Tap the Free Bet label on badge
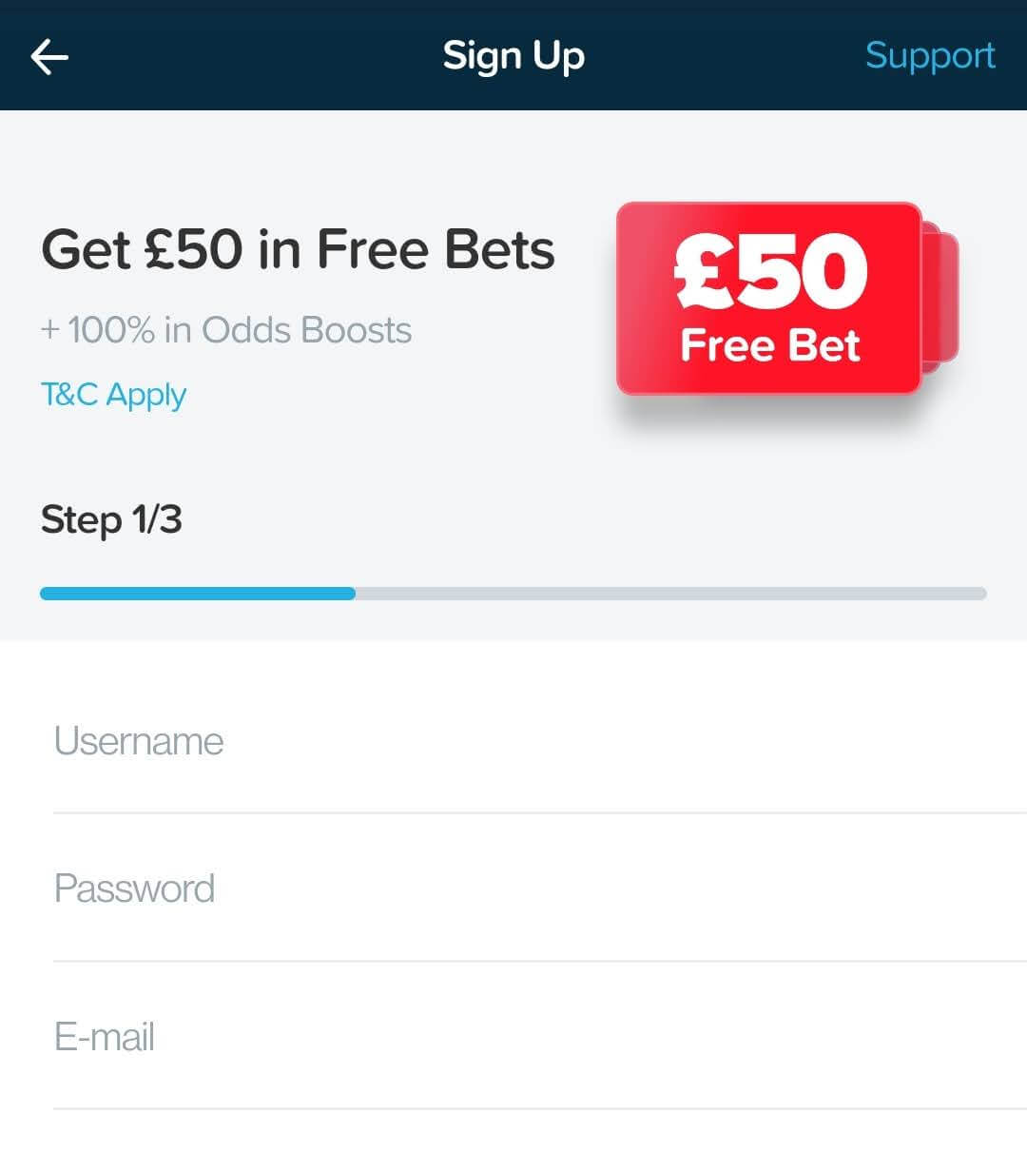Screen dimensions: 1027x1172 click(x=770, y=344)
